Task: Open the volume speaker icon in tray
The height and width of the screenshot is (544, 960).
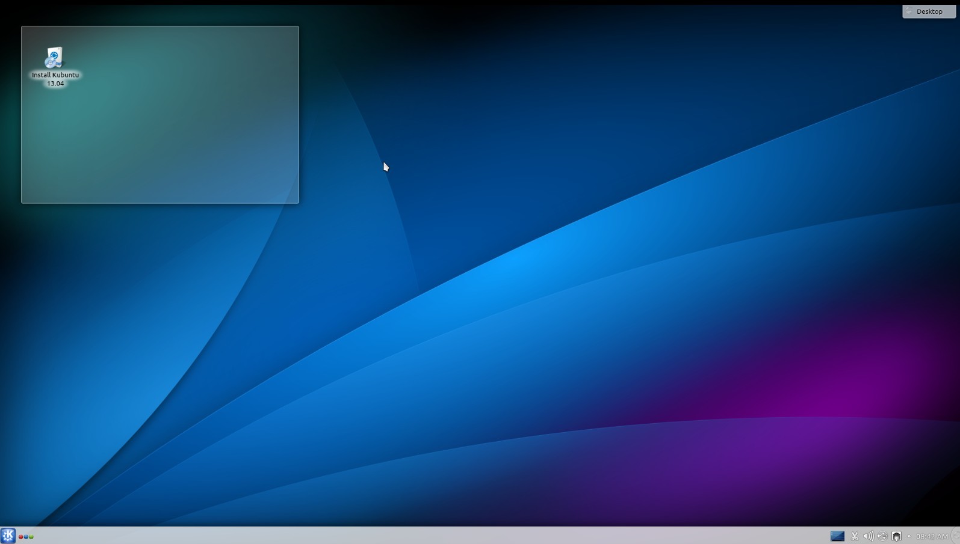Action: click(x=869, y=536)
